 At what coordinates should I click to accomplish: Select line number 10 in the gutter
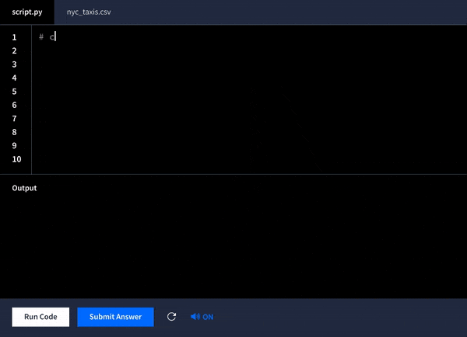pyautogui.click(x=16, y=159)
